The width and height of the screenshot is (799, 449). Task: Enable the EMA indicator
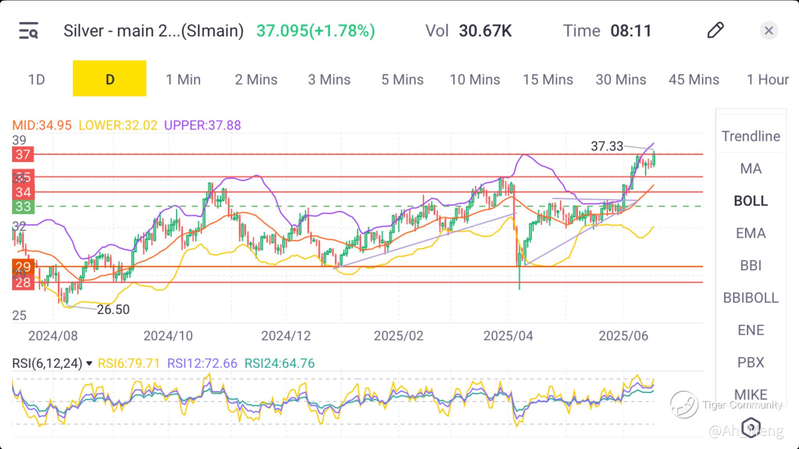[751, 233]
